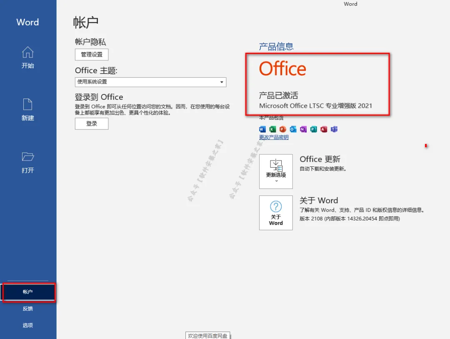This screenshot has width=450, height=339.
Task: Click the Word title in sidebar
Action: click(x=27, y=22)
